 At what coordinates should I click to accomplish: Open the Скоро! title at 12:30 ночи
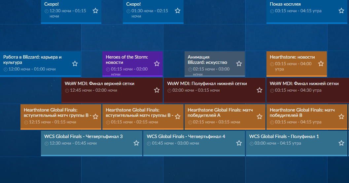[52, 4]
